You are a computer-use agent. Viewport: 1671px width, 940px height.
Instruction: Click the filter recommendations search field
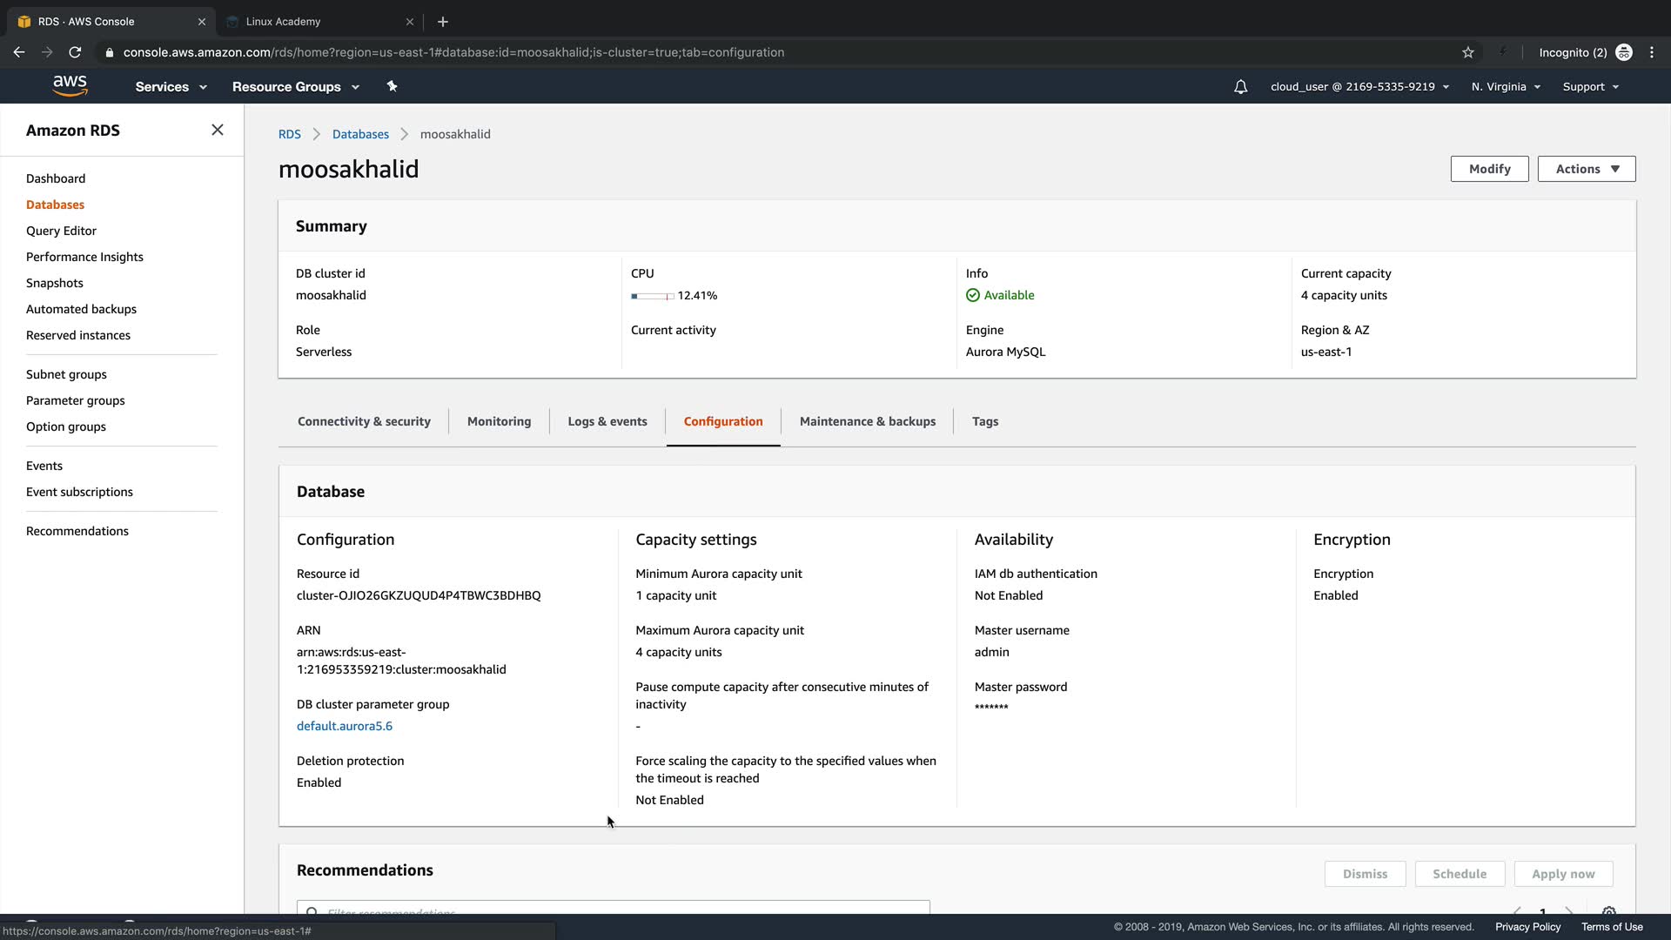(x=613, y=909)
